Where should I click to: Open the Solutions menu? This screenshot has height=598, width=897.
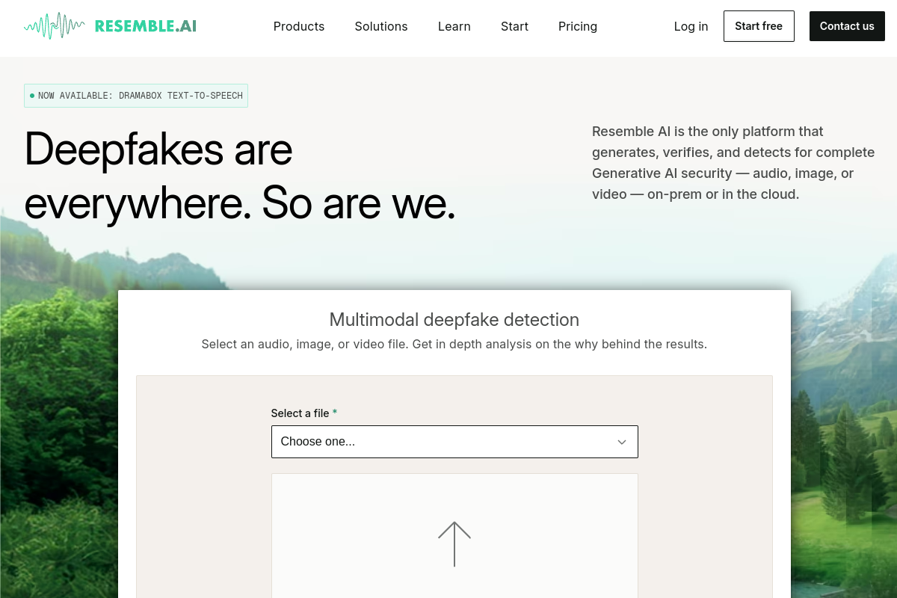tap(381, 26)
